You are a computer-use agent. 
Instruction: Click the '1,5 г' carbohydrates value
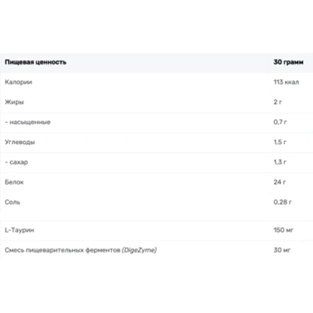pyautogui.click(x=280, y=142)
